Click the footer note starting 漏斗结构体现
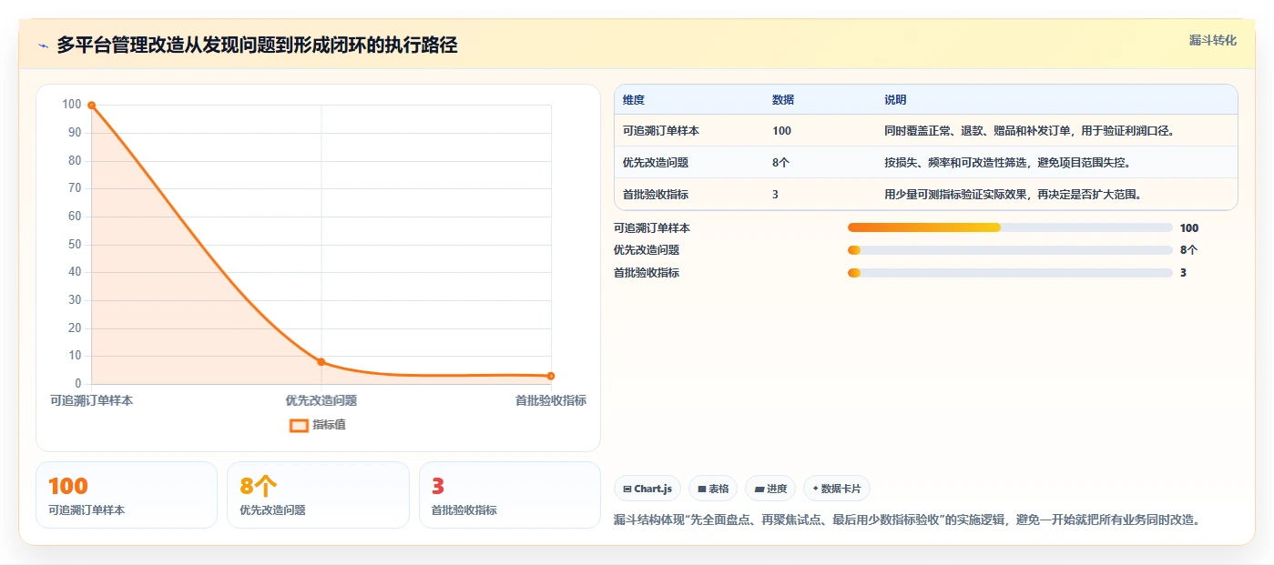The image size is (1274, 565). coord(907,520)
